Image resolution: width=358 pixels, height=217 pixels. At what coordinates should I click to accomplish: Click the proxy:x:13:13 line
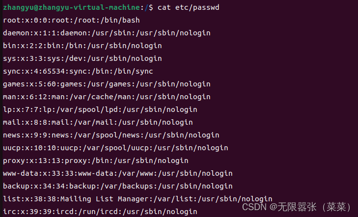point(96,161)
